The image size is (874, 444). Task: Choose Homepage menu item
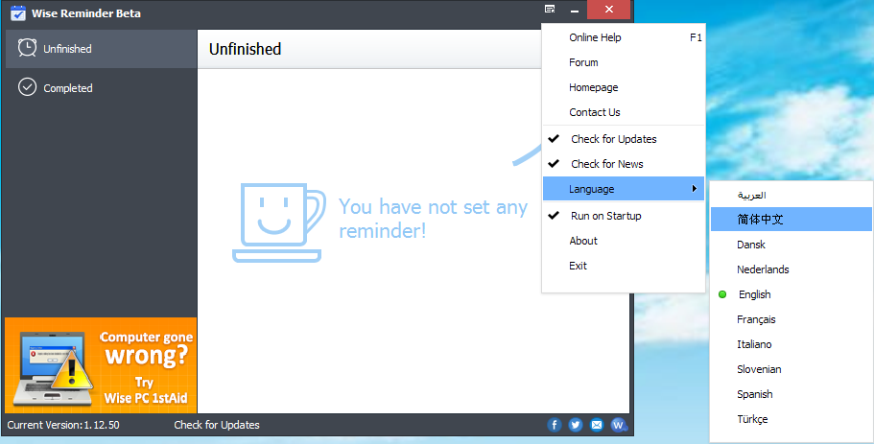pos(624,87)
